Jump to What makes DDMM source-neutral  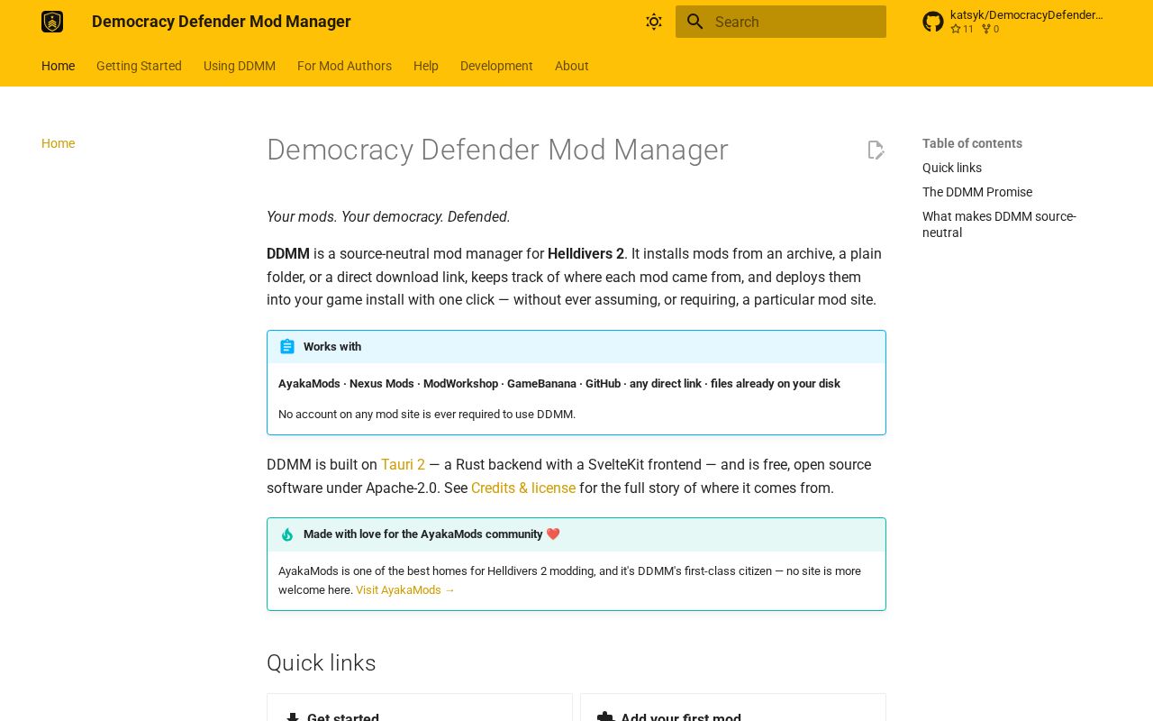tap(999, 224)
